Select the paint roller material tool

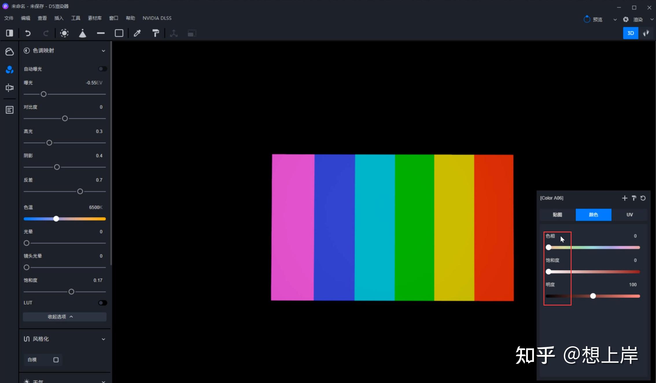click(x=156, y=33)
